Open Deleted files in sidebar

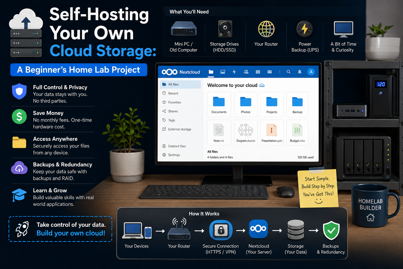click(x=180, y=146)
